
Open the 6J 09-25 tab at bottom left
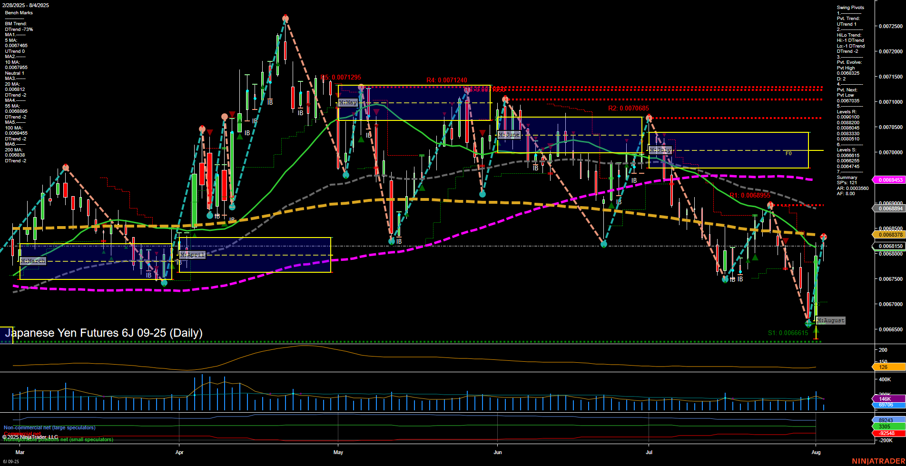point(10,461)
